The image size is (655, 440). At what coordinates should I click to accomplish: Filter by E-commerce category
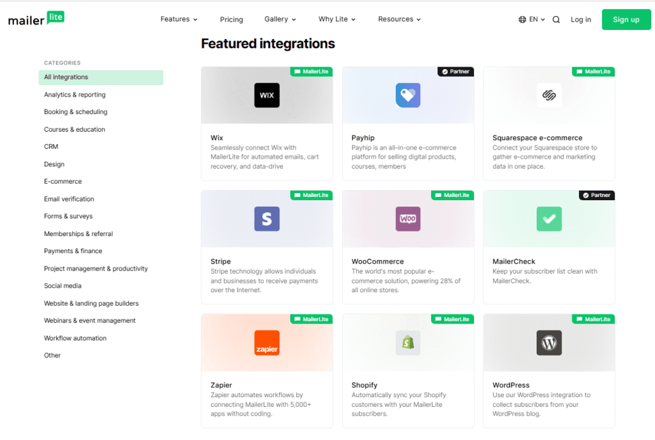63,182
